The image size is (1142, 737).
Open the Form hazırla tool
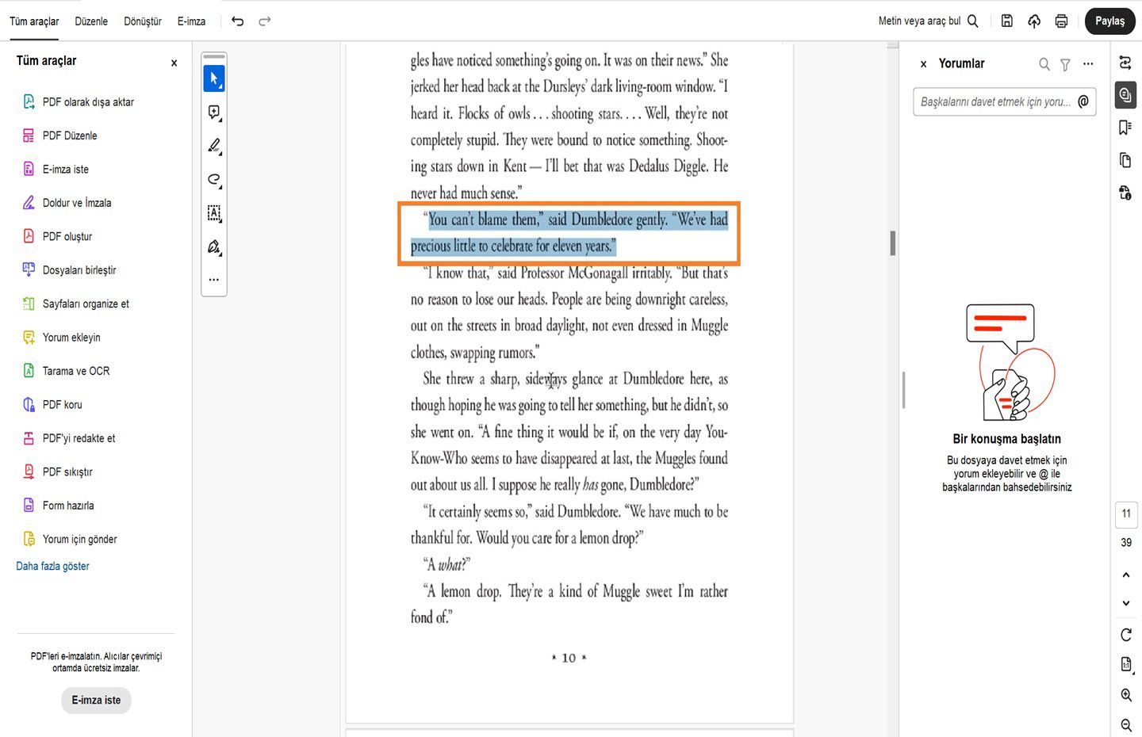(58, 506)
